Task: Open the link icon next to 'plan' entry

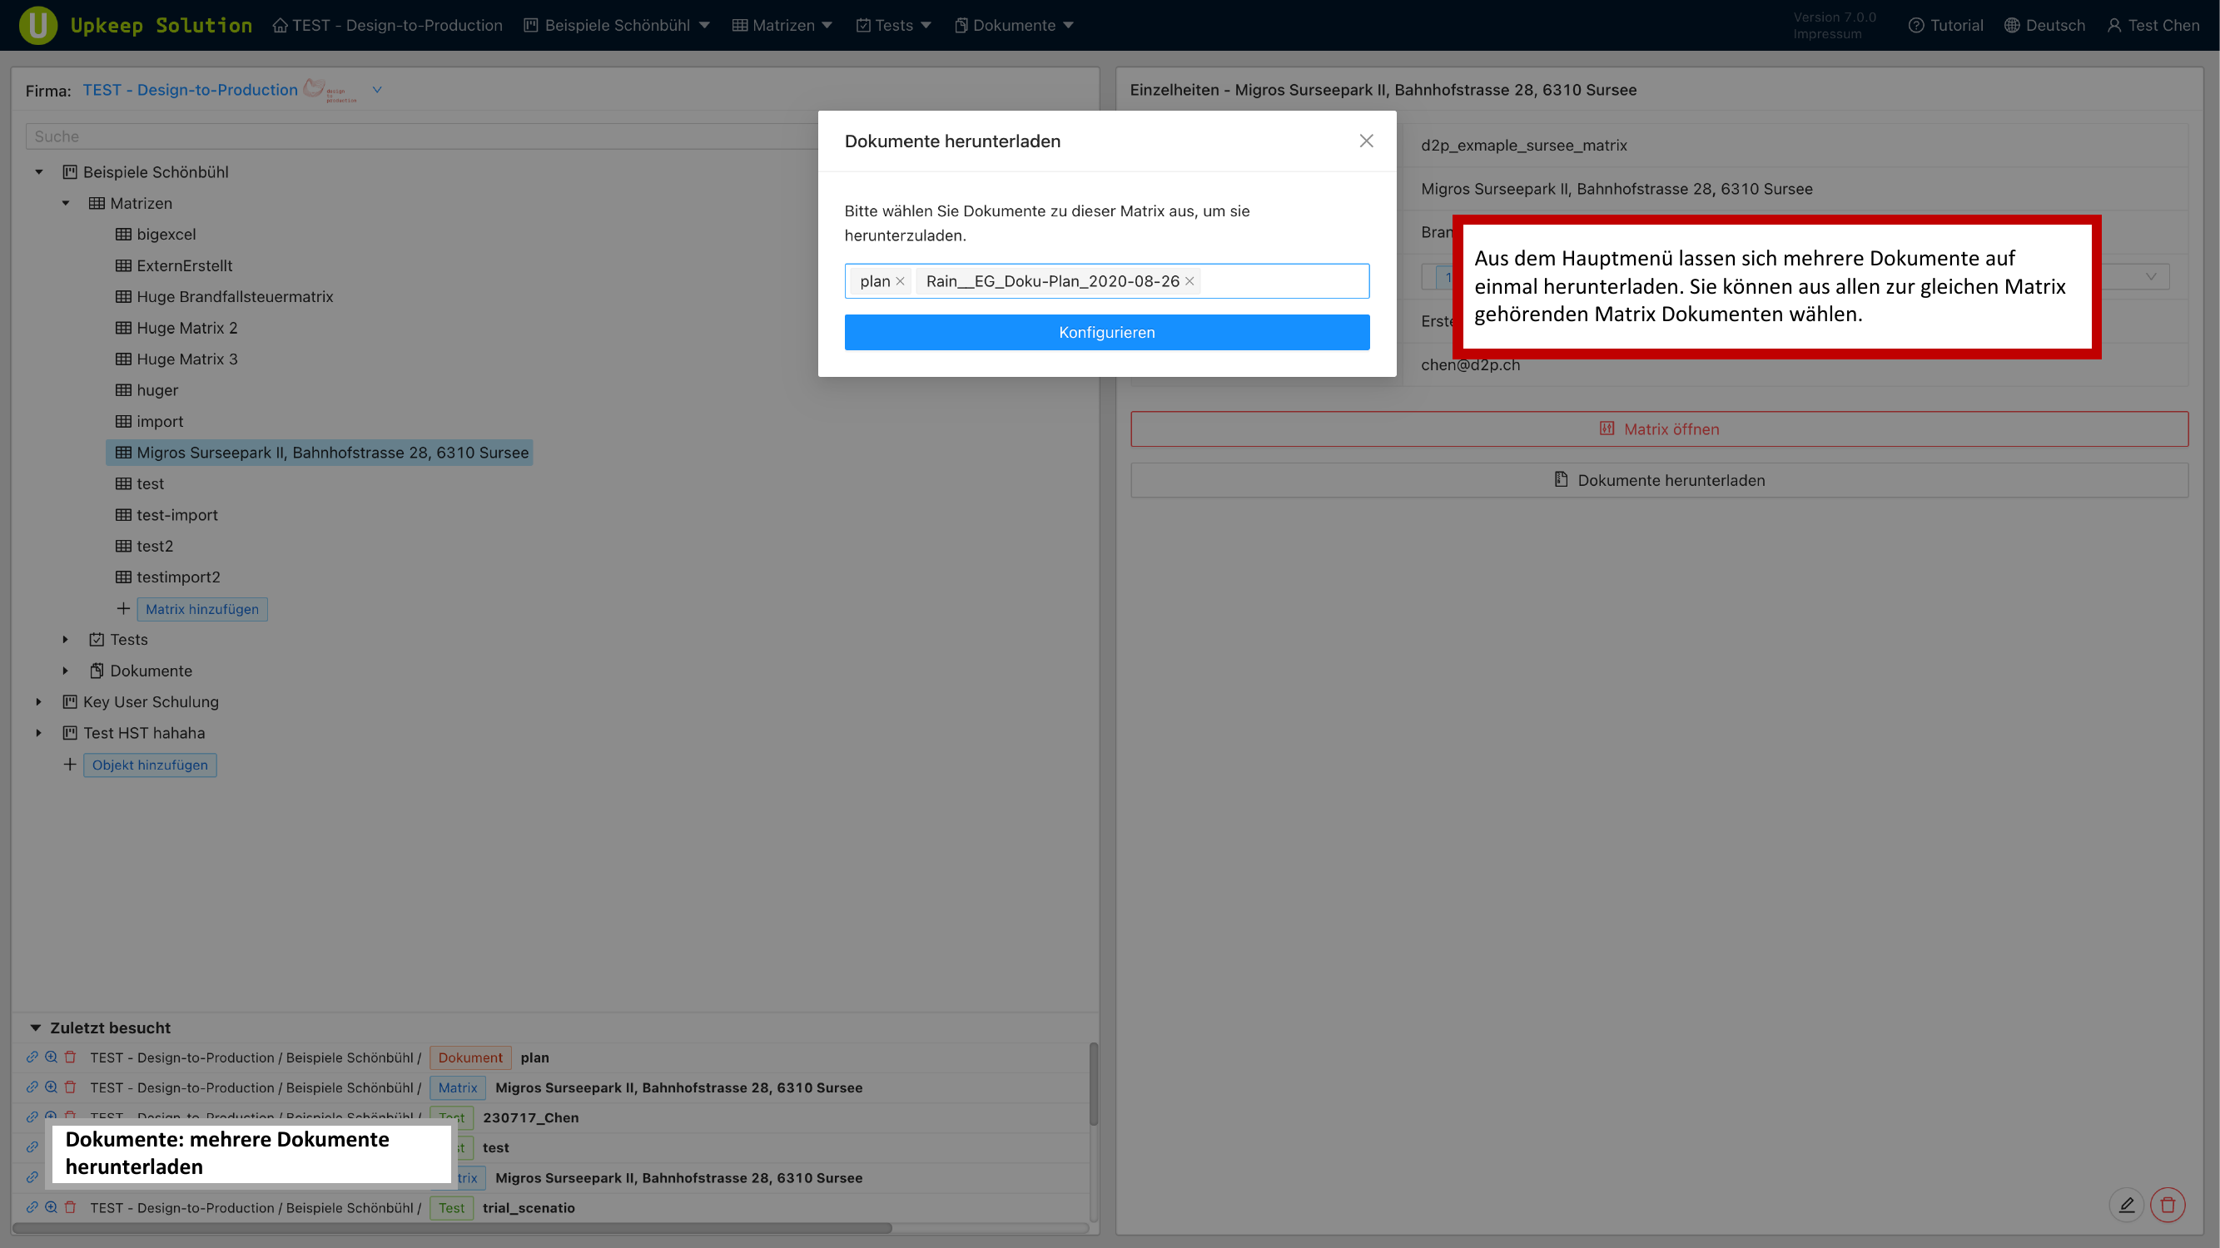Action: click(32, 1057)
